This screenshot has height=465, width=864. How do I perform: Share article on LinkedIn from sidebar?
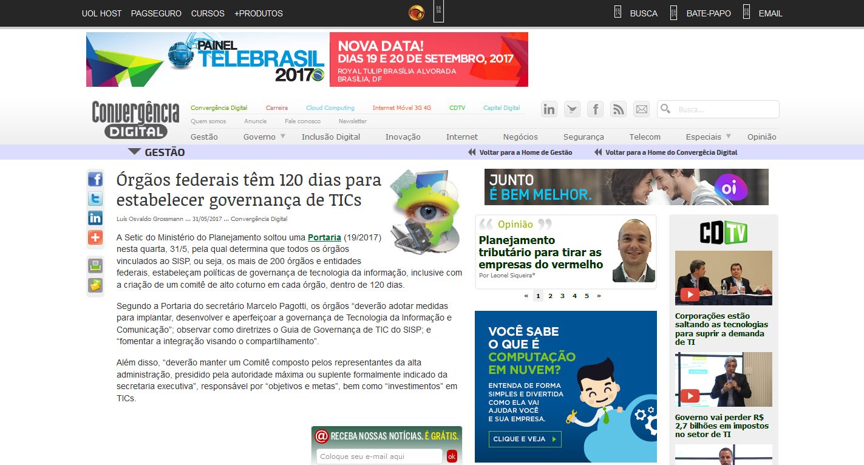[95, 218]
